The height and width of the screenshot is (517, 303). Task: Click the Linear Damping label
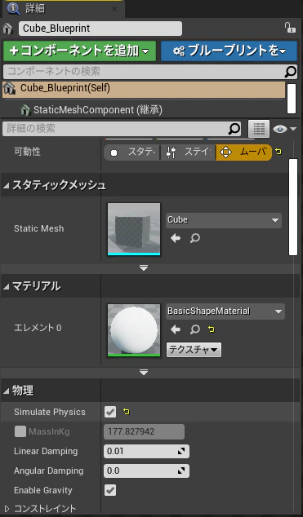click(x=46, y=451)
